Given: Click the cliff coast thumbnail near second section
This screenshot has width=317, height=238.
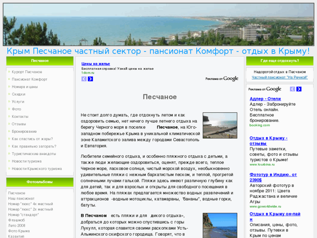Looking at the screenshot, I should point(220,225).
